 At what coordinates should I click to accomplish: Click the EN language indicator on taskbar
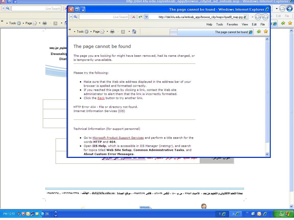click(47, 214)
